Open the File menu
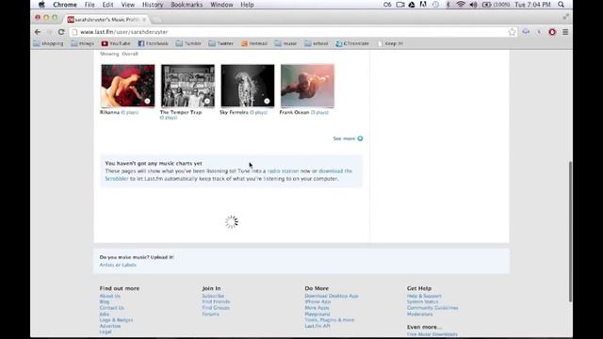The width and height of the screenshot is (603, 339). pos(90,5)
